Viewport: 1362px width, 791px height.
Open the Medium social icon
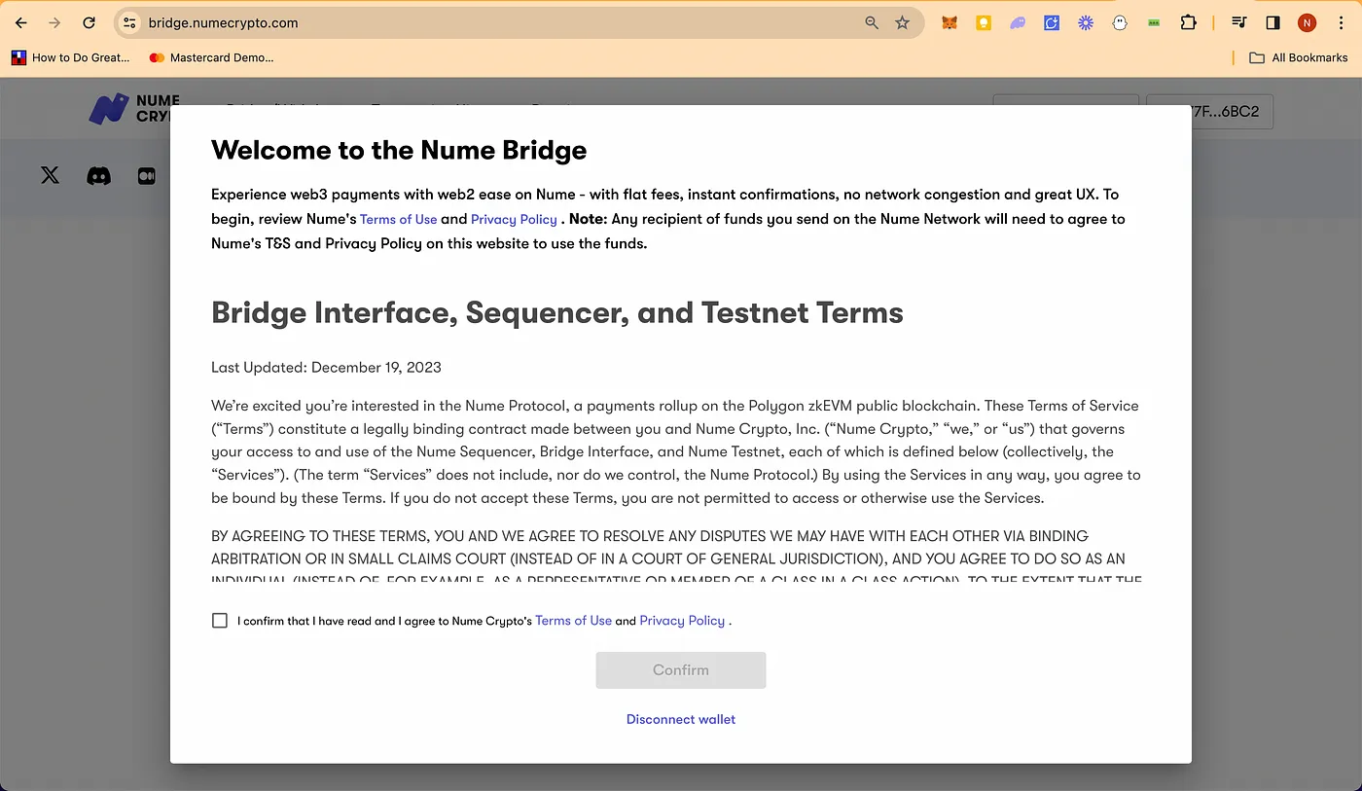(147, 176)
